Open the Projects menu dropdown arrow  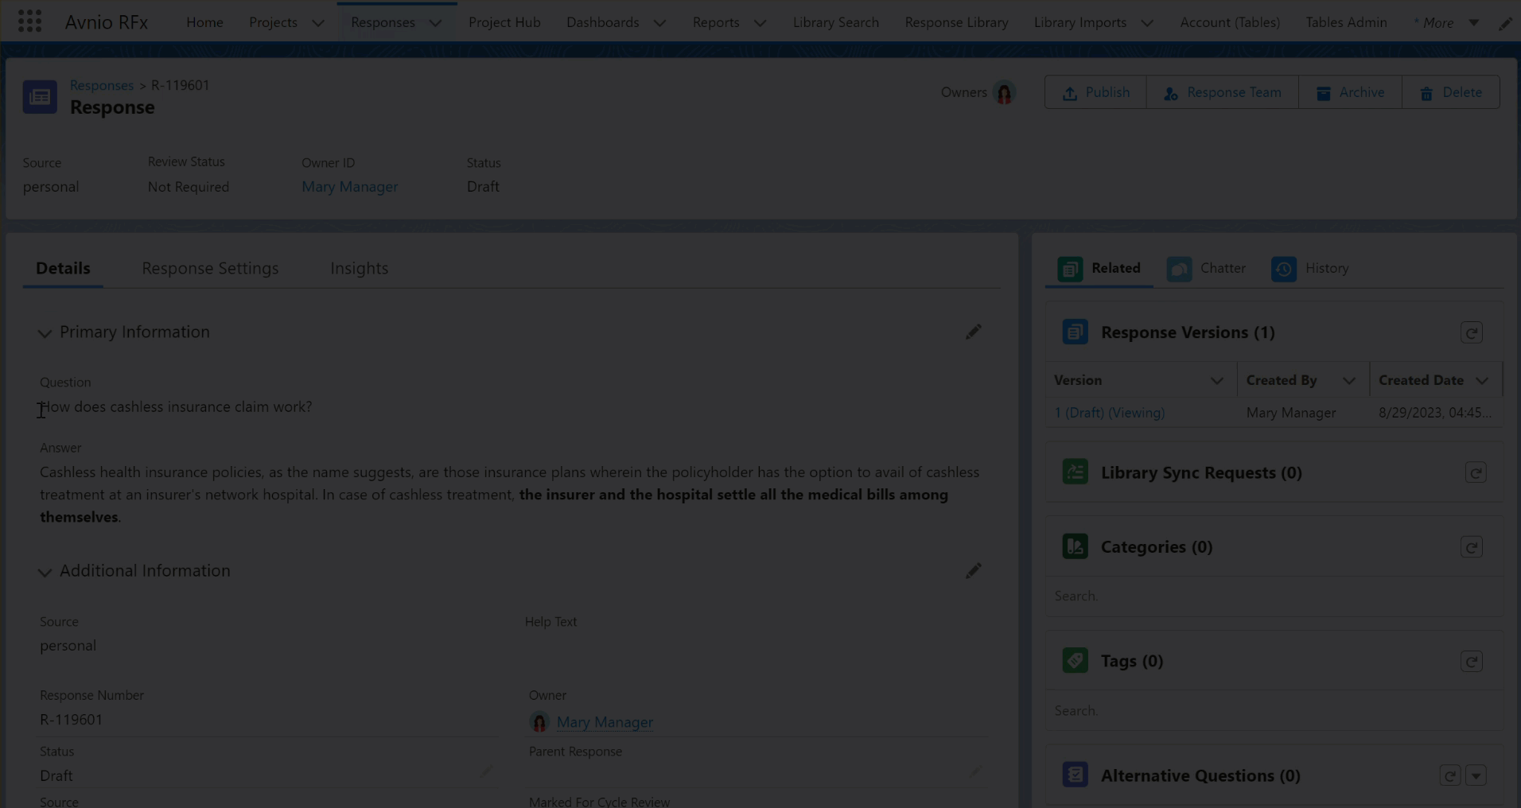318,23
